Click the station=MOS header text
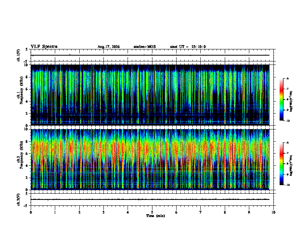Viewport: 308px width, 238px height. point(145,47)
